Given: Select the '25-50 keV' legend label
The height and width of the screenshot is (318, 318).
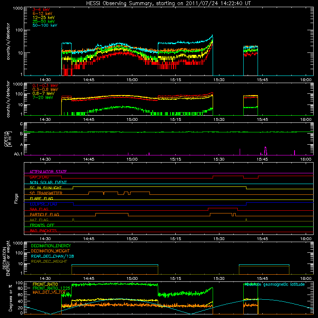Looking at the screenshot, I should [x=44, y=21].
